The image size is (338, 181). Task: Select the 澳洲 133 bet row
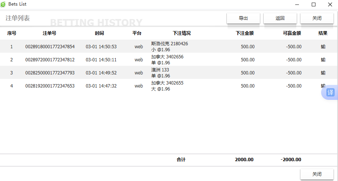pos(160,73)
